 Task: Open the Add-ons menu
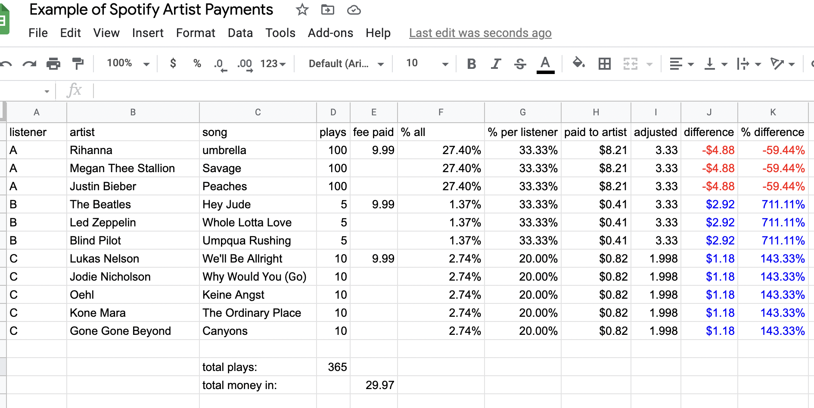pos(330,33)
